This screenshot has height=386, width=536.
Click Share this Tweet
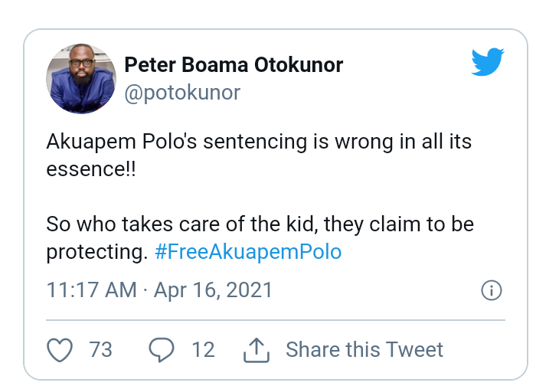(364, 350)
